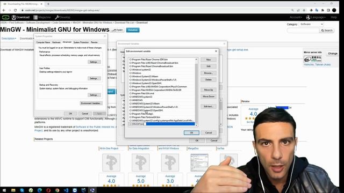
Task: Click OK in Environment Variables window
Action: click(x=197, y=140)
